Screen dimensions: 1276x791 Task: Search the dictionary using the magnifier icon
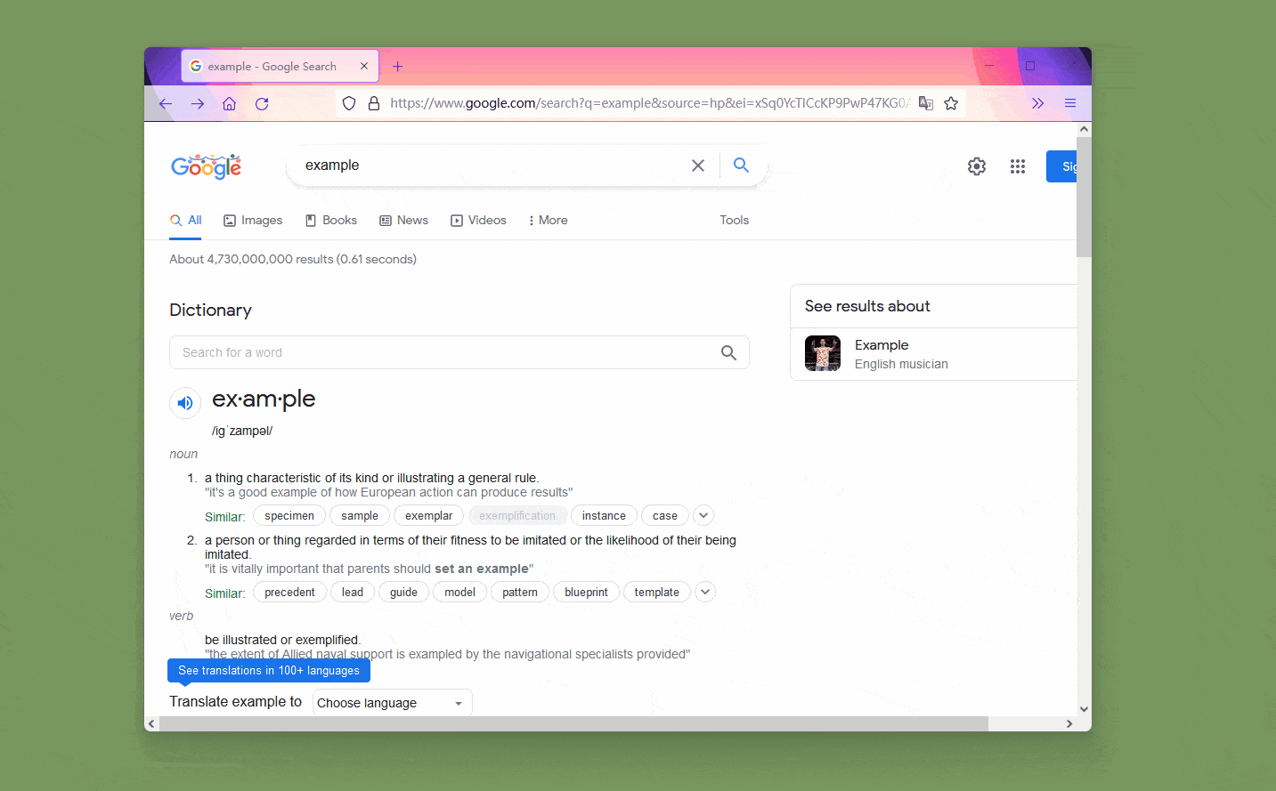pyautogui.click(x=728, y=352)
